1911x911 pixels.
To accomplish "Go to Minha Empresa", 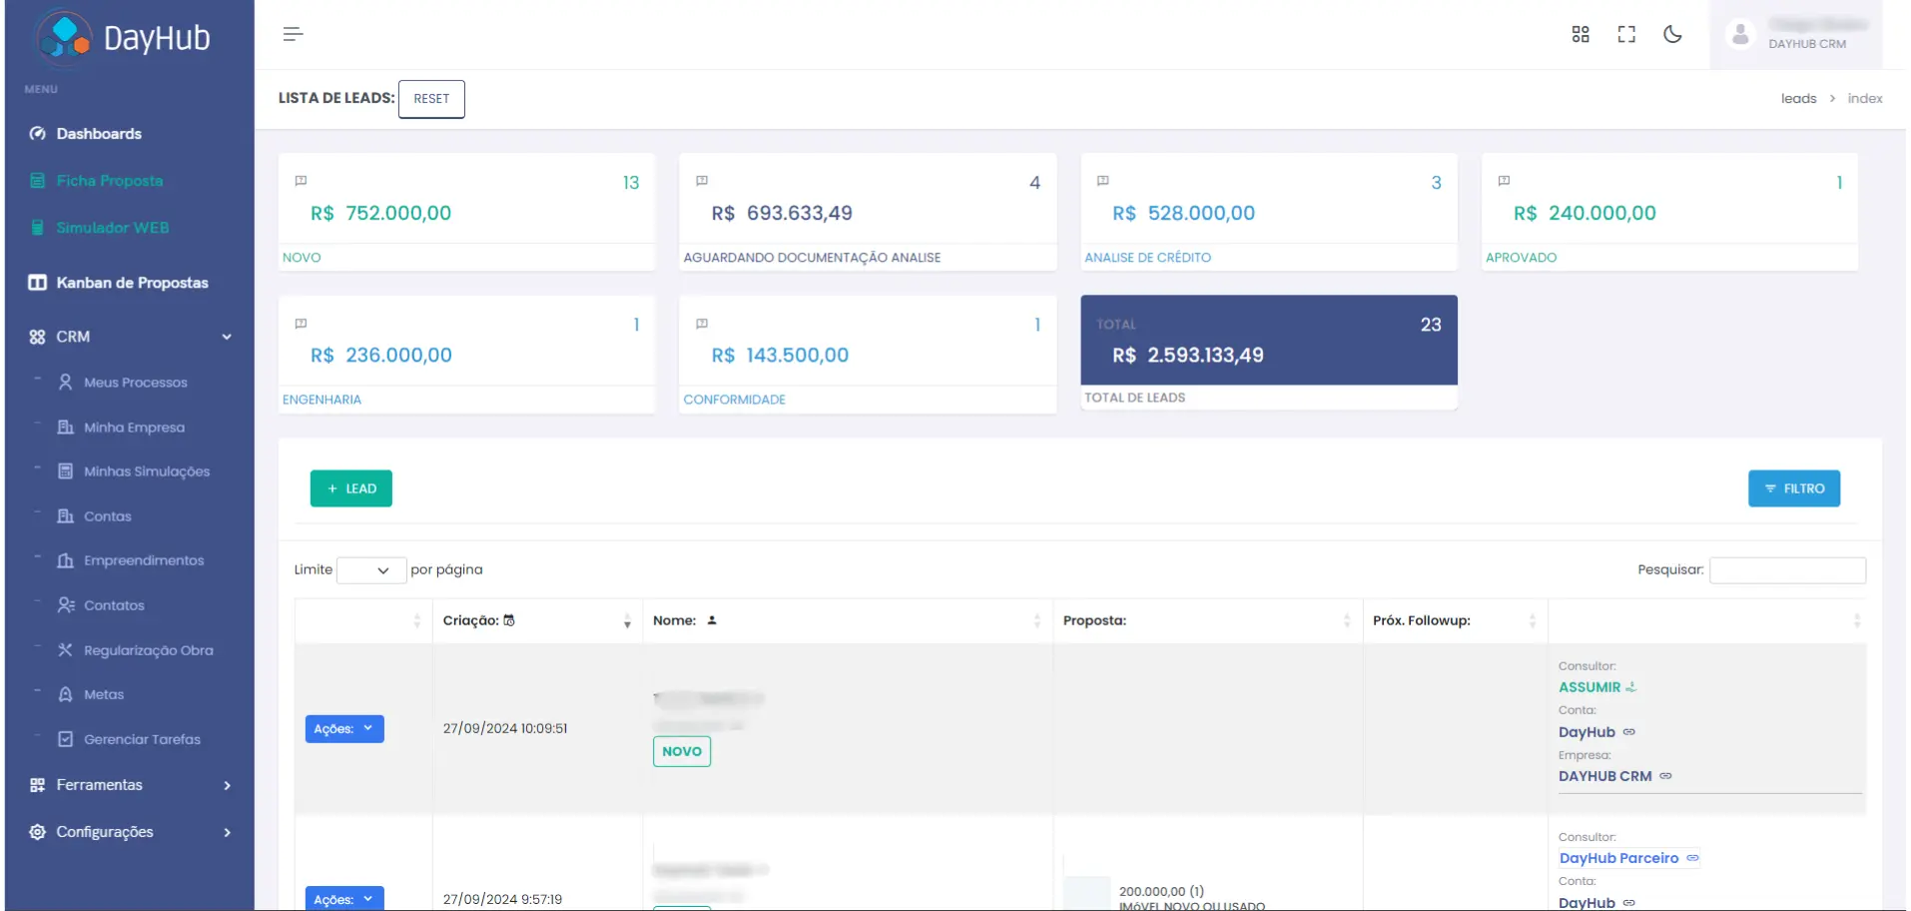I will tap(134, 428).
